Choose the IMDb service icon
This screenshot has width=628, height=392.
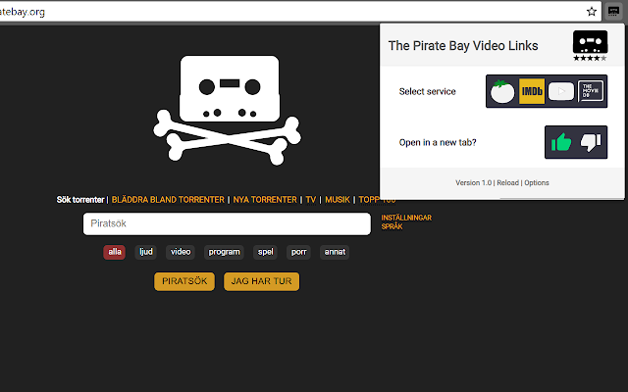point(532,91)
